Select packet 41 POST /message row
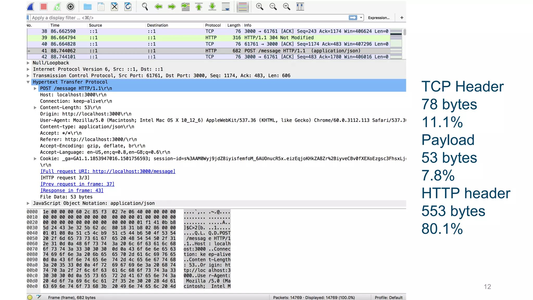 [208, 51]
